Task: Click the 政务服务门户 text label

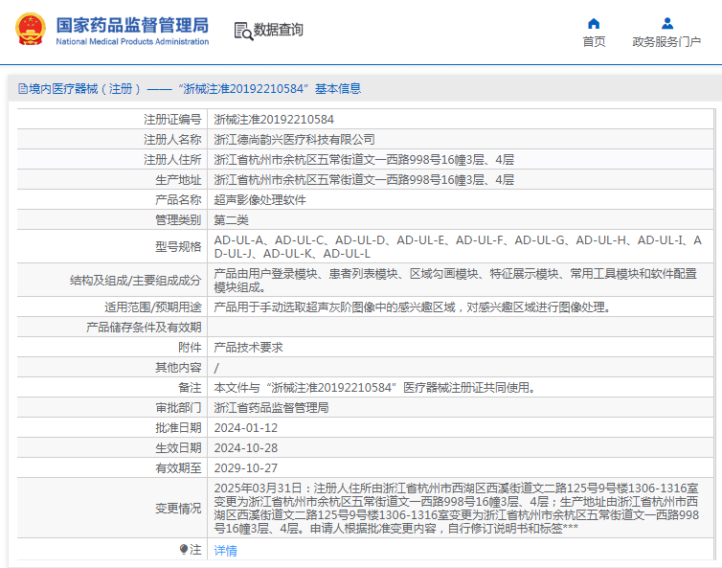Action: pos(666,42)
